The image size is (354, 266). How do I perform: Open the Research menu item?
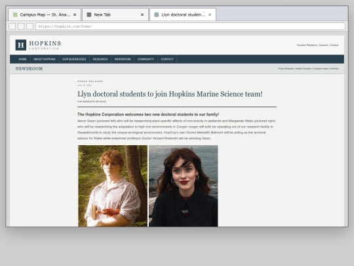[100, 59]
